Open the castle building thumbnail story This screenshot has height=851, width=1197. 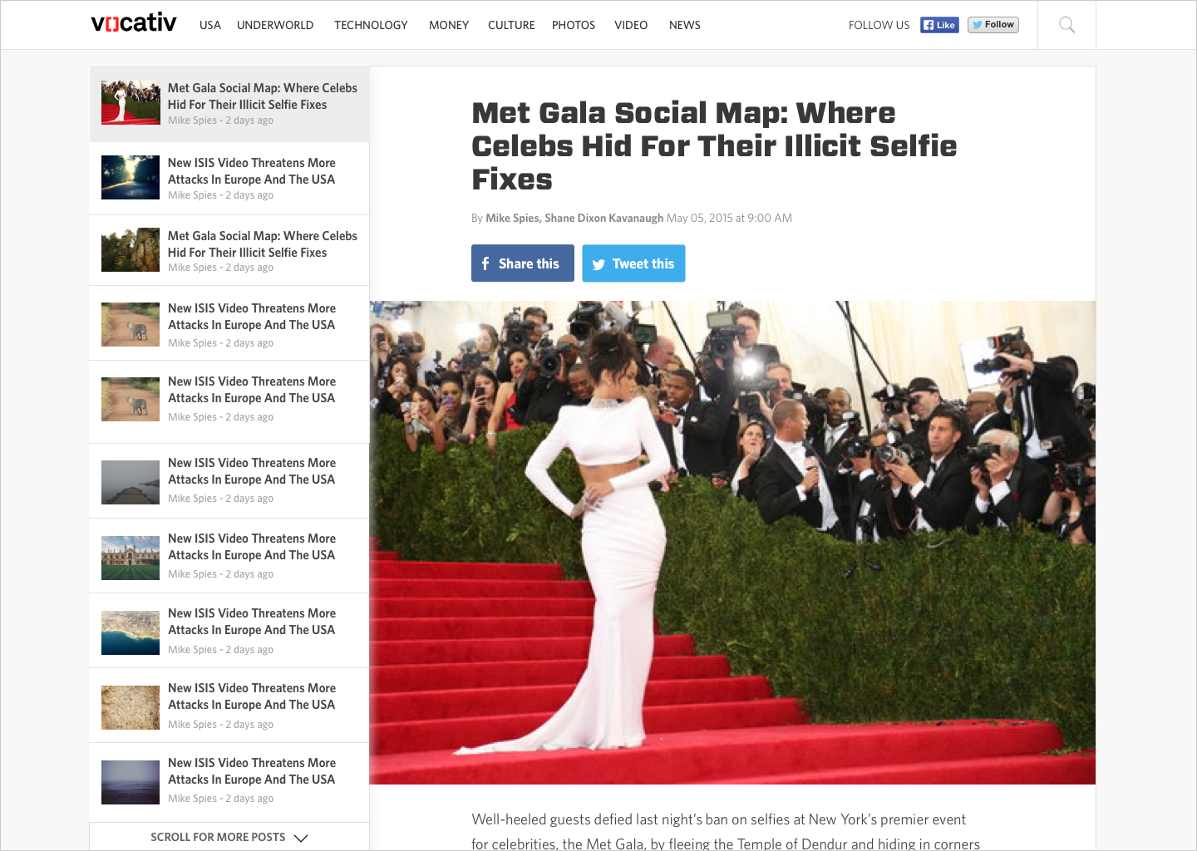pos(131,558)
